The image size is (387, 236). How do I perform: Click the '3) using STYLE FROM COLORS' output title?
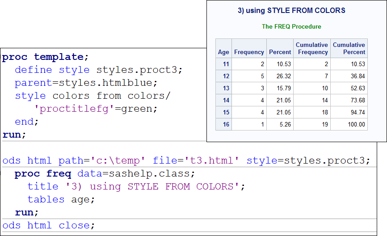[x=291, y=11]
